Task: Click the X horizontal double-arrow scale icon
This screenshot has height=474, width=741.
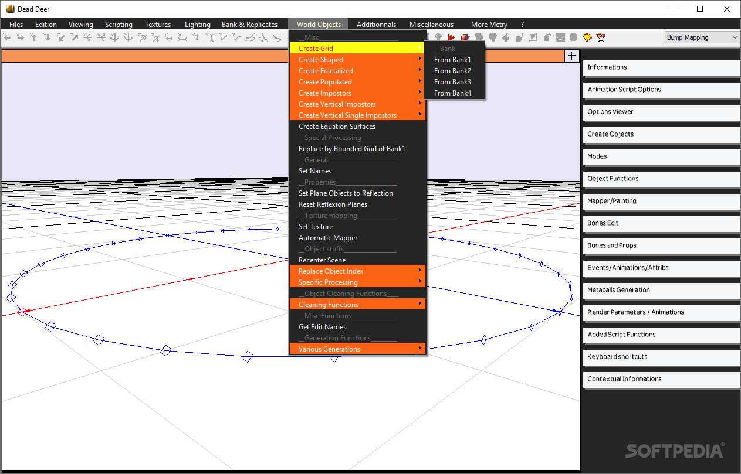Action: [x=168, y=37]
